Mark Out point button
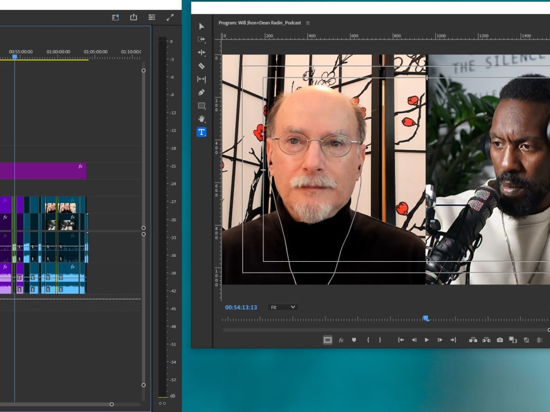550x412 pixels. [x=380, y=340]
